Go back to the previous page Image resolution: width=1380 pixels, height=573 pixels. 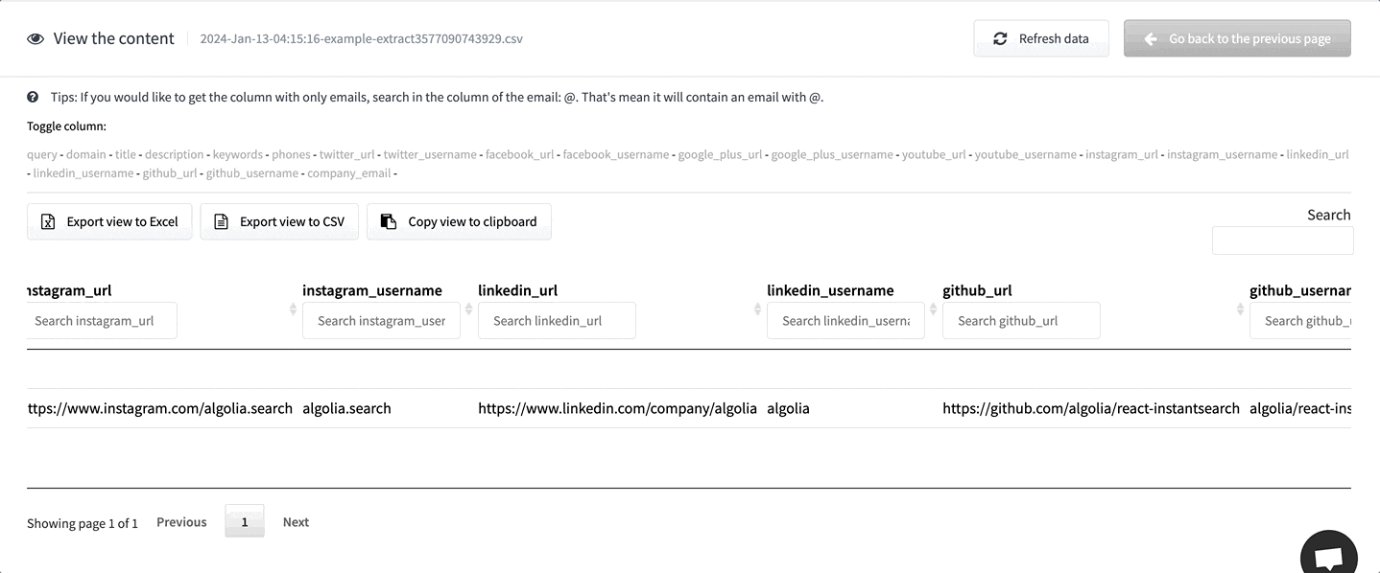tap(1237, 39)
